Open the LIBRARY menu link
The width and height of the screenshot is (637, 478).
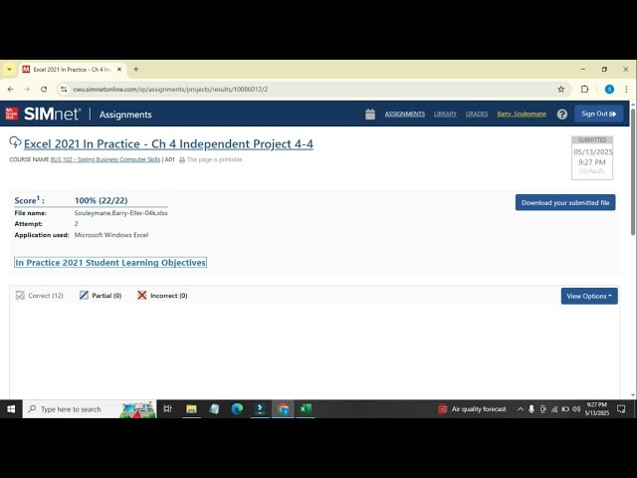[x=445, y=115]
